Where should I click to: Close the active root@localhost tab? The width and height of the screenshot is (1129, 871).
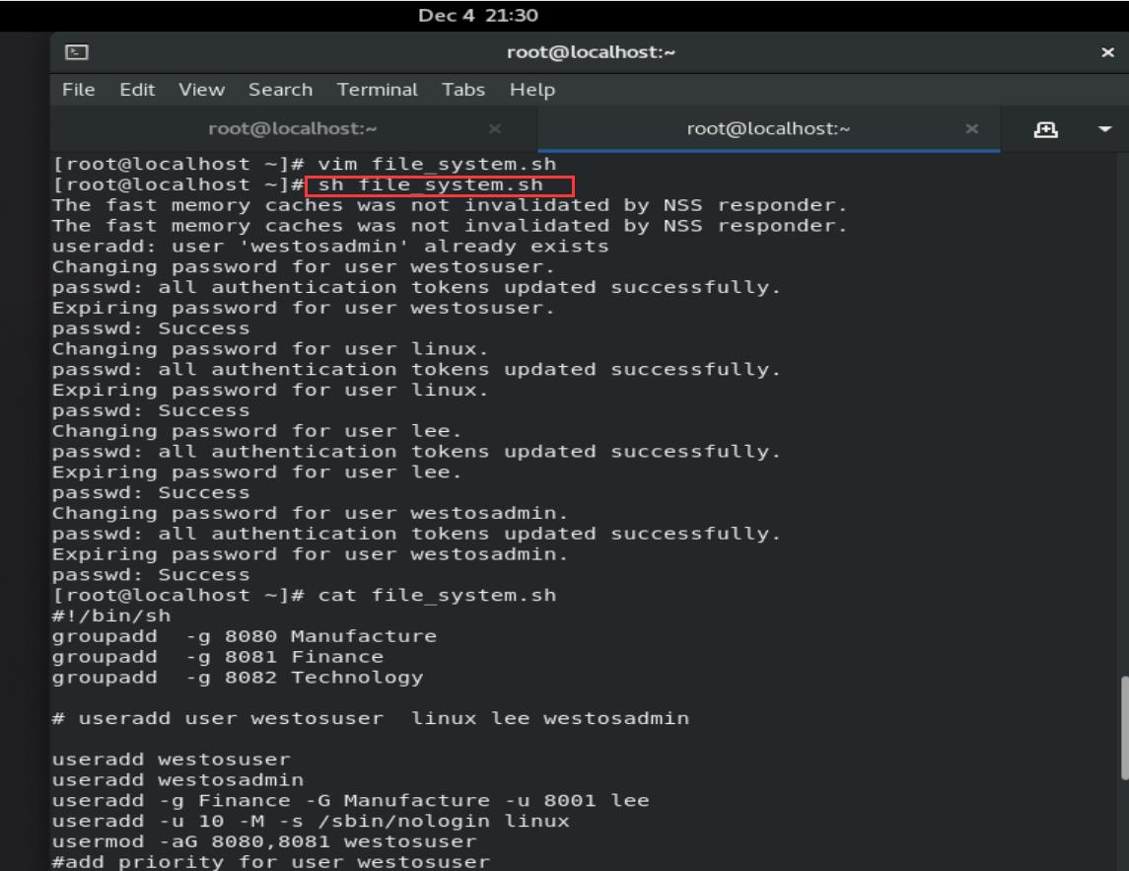click(x=971, y=129)
